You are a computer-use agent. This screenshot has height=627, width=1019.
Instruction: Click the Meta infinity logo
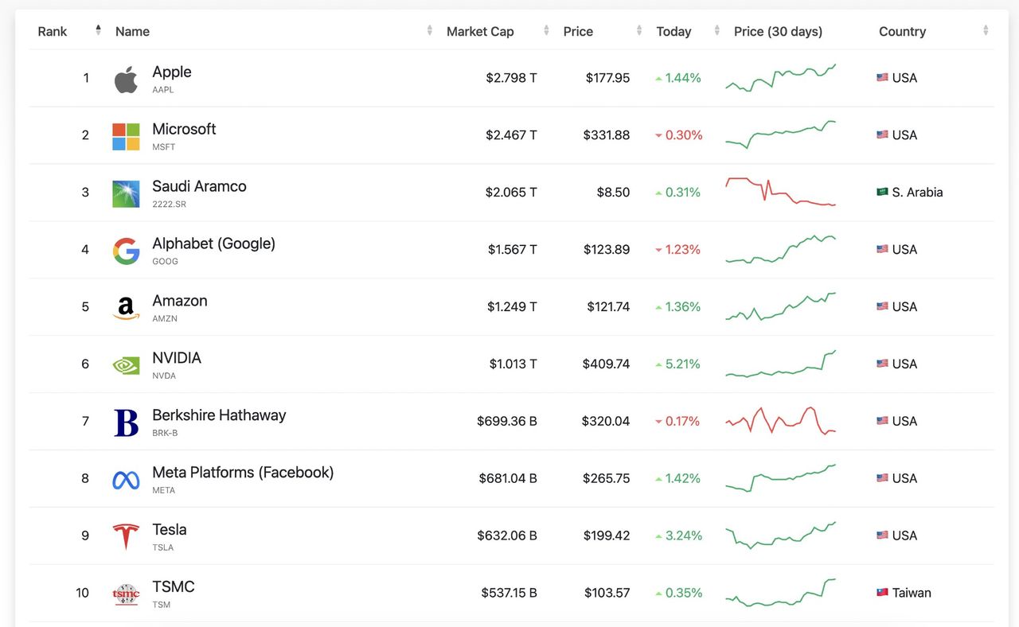tap(126, 480)
